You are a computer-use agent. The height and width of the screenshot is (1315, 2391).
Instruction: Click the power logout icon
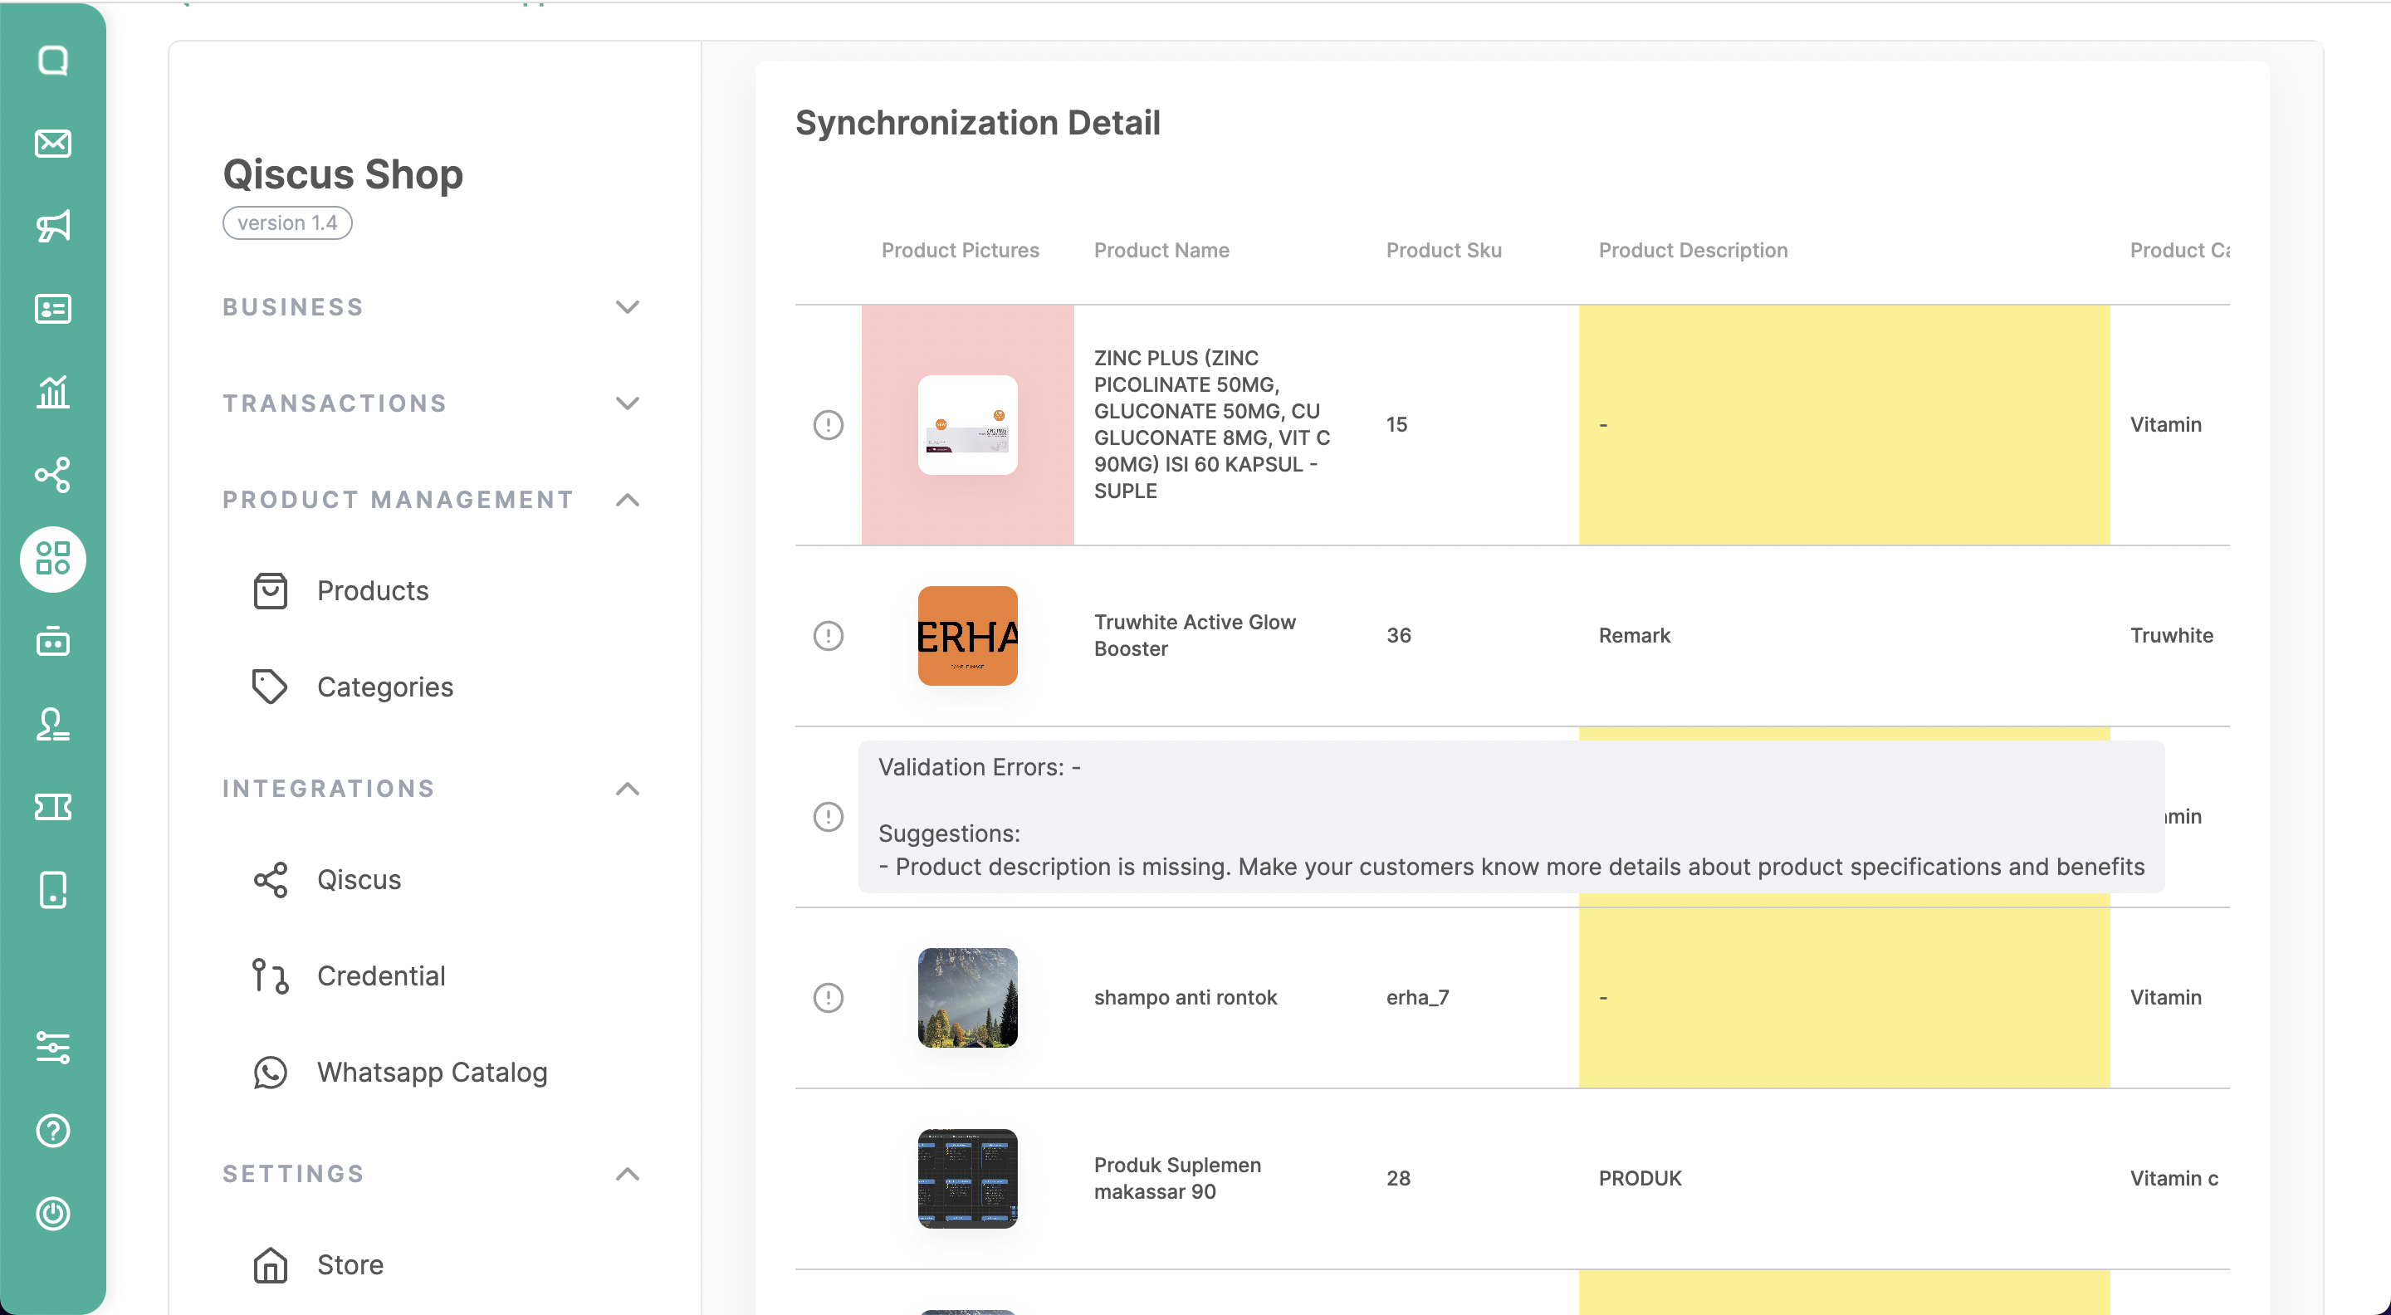(53, 1213)
